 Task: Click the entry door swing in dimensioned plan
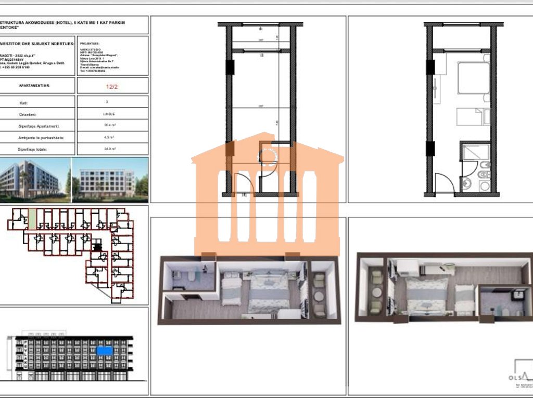click(x=243, y=184)
